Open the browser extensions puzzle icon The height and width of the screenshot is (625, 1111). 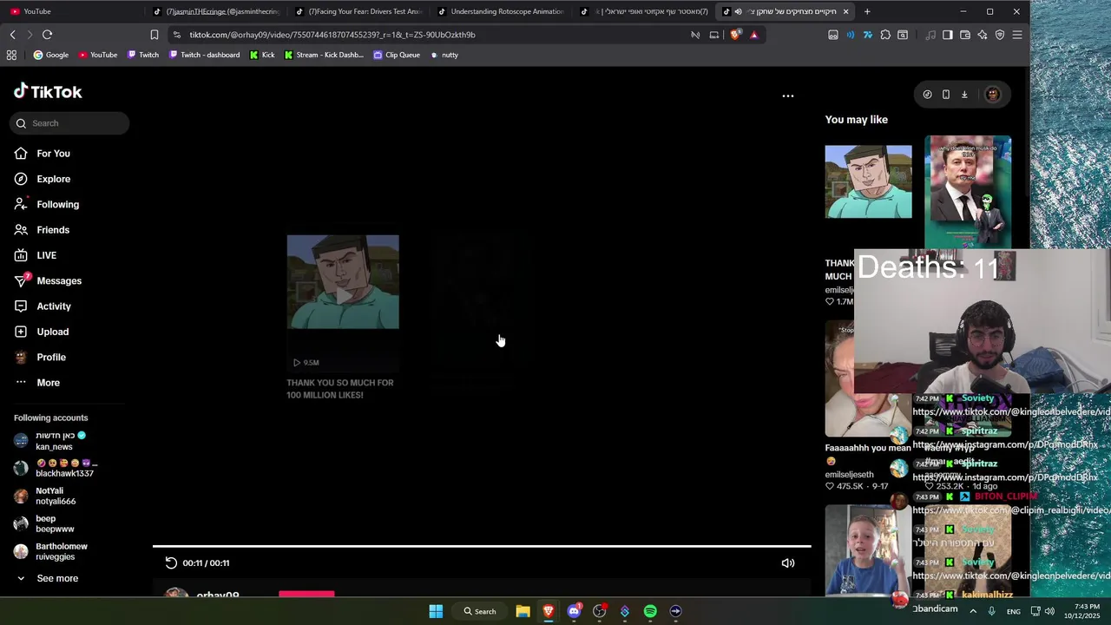click(885, 35)
